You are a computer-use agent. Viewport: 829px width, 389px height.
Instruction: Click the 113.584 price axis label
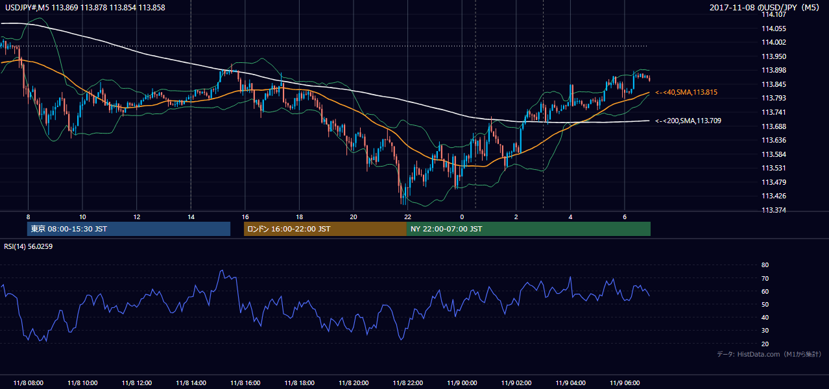774,154
